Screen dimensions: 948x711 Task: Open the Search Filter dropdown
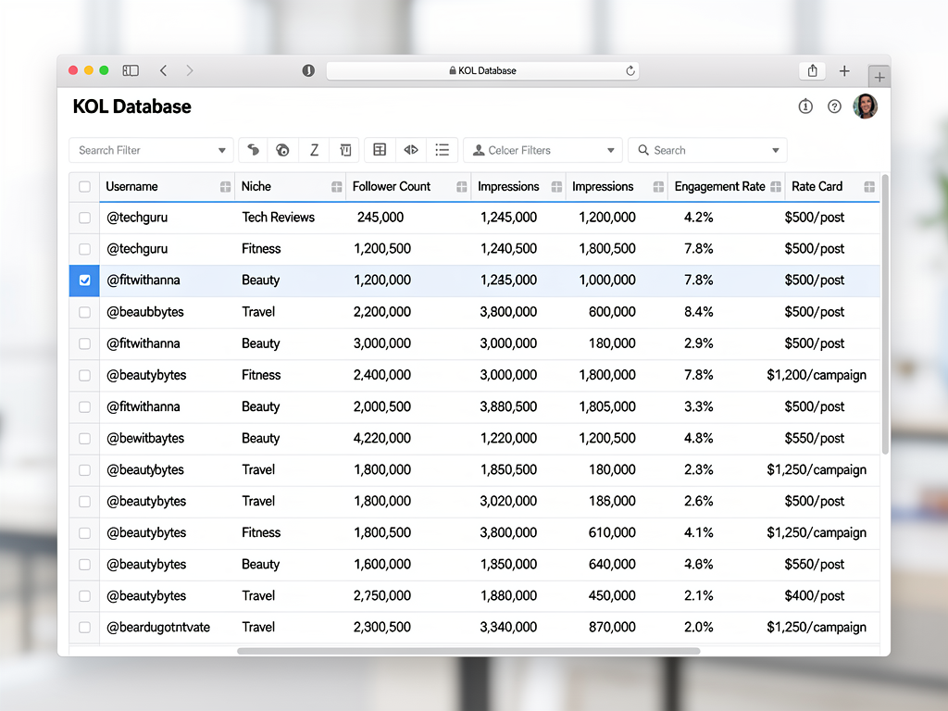(x=150, y=149)
